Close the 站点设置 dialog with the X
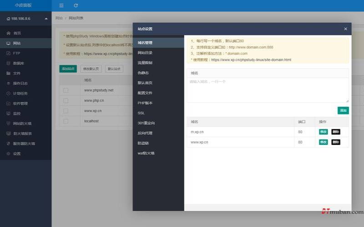This screenshot has height=227, width=364. click(345, 29)
